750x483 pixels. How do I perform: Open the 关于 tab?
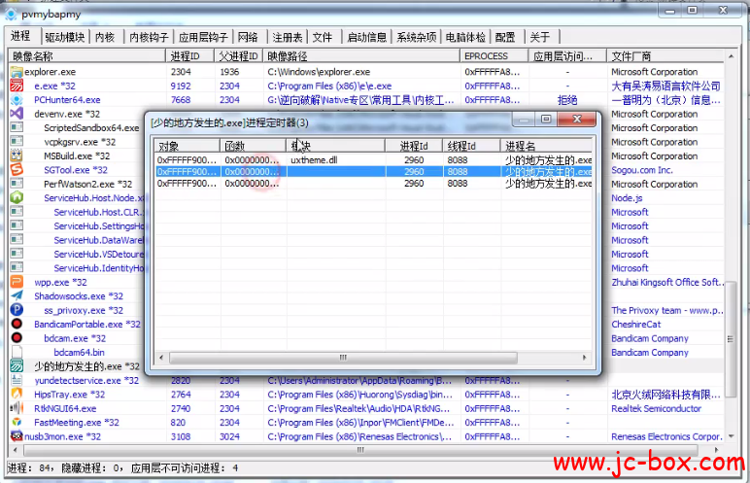[540, 37]
